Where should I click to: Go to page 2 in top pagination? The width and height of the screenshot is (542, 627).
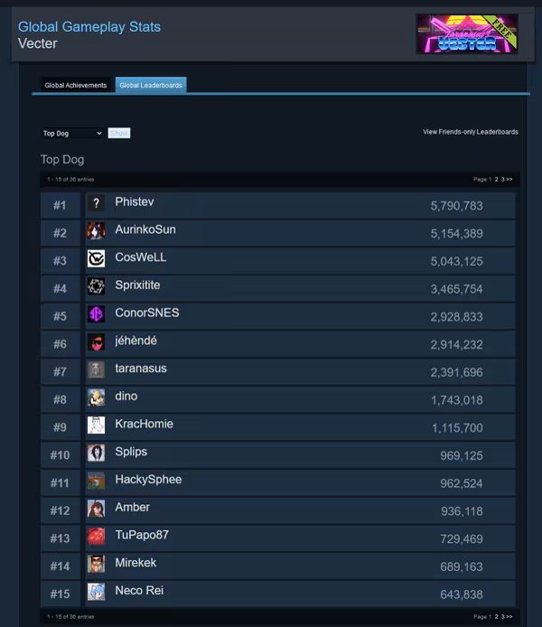click(x=497, y=179)
